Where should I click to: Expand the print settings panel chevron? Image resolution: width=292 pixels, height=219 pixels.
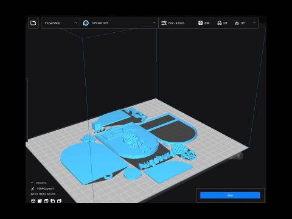[x=254, y=23]
